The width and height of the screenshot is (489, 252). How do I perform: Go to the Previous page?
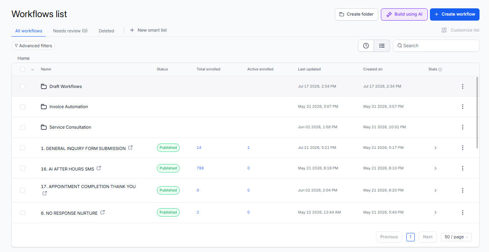coord(389,237)
